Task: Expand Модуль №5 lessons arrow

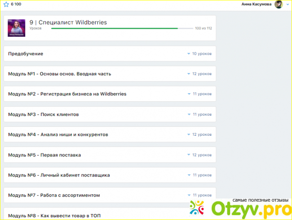Action: pos(189,155)
